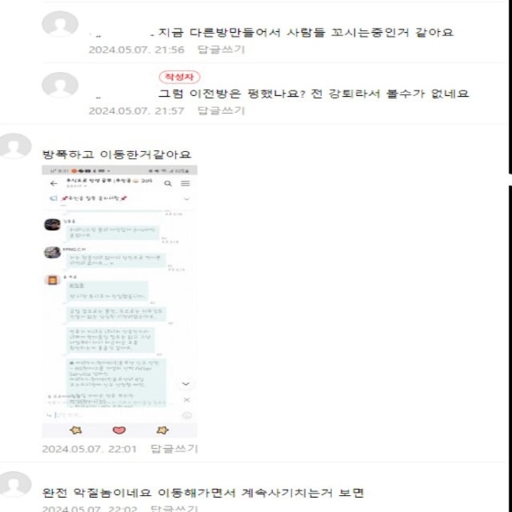Click the emoji face icon in message bar
The height and width of the screenshot is (512, 512).
(187, 415)
